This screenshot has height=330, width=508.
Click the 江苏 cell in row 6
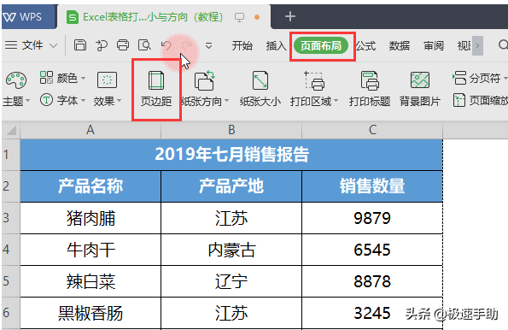(231, 313)
